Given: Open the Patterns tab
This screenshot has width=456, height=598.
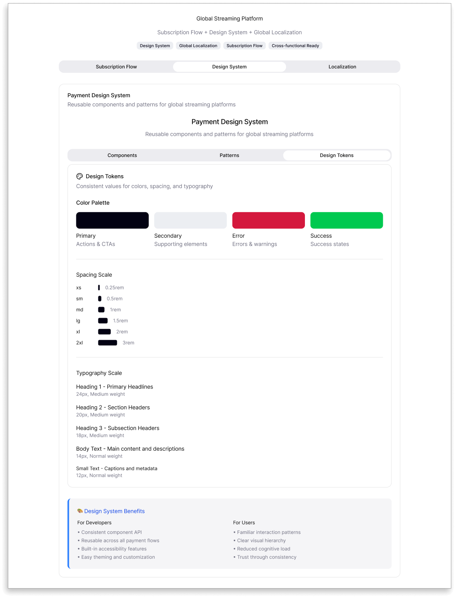Looking at the screenshot, I should (229, 155).
